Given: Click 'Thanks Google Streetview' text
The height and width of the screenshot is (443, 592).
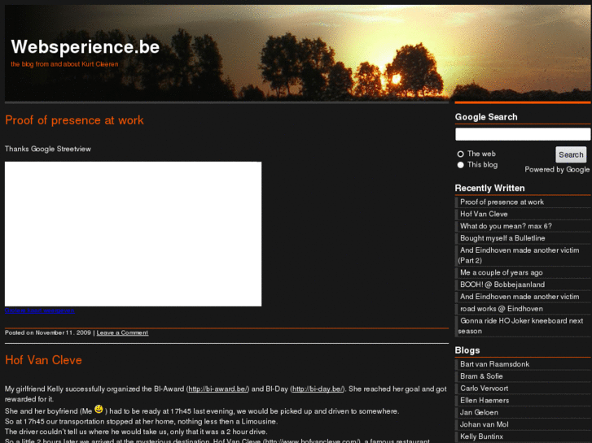Looking at the screenshot, I should (x=48, y=149).
